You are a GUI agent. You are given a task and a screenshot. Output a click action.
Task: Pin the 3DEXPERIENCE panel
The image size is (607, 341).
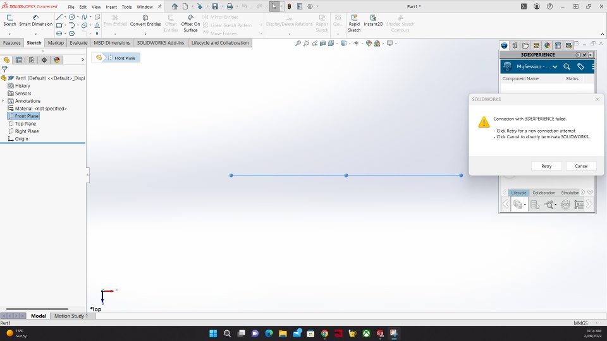584,55
